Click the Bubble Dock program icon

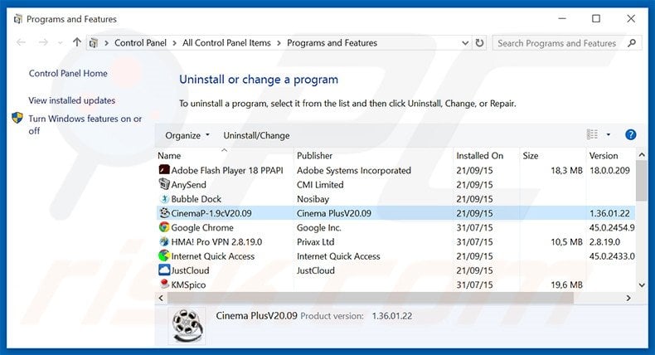(164, 198)
